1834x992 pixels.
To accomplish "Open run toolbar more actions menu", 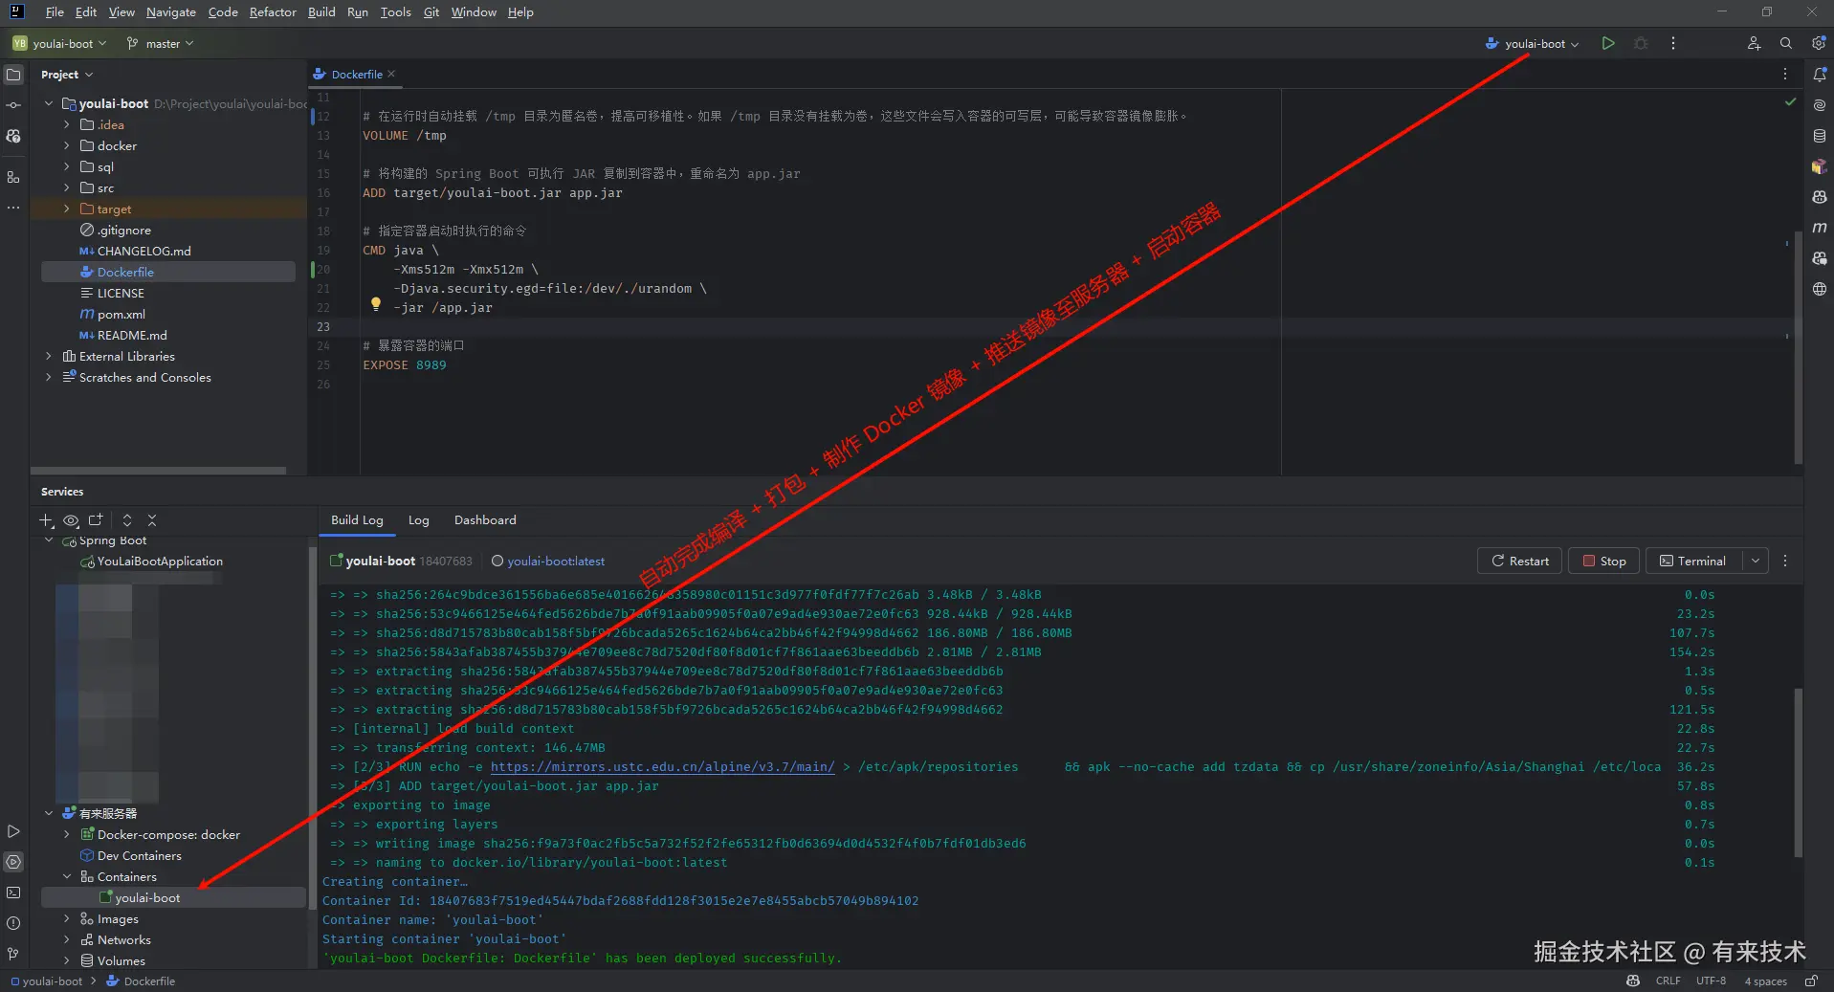I will pos(1673,43).
